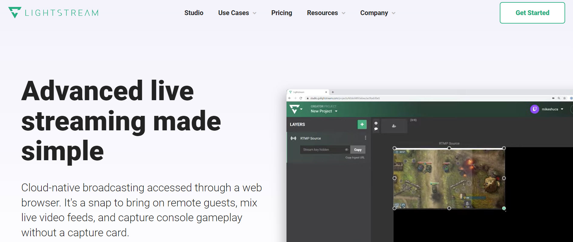573x242 pixels.
Task: Open the Studio page link
Action: (194, 13)
